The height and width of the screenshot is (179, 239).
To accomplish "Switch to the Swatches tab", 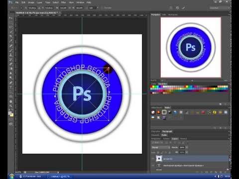I will (163, 84).
